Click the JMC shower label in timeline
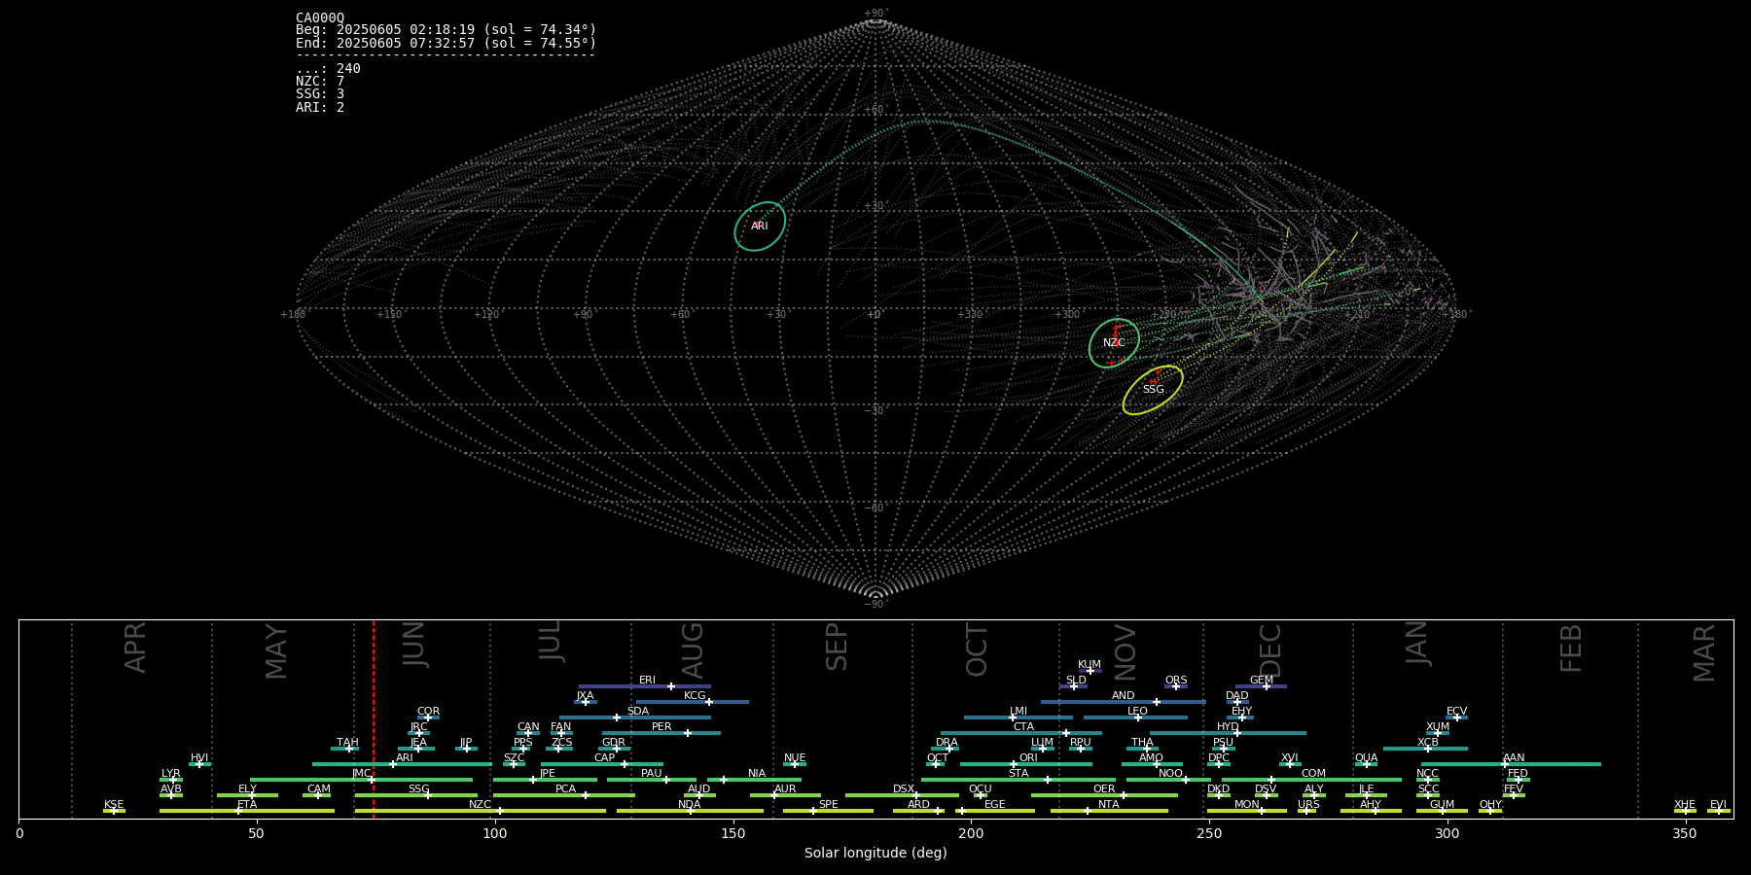1751x875 pixels. point(361,773)
